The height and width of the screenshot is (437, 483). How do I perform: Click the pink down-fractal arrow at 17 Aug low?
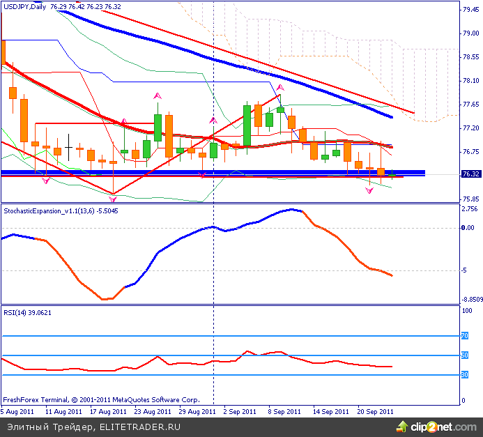point(113,199)
